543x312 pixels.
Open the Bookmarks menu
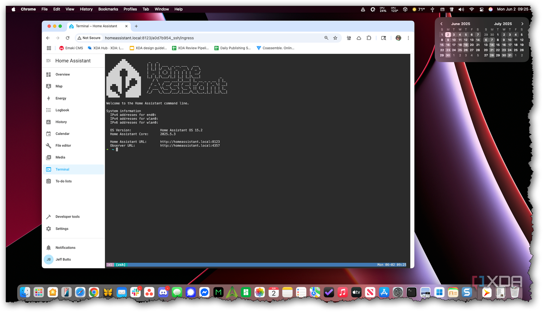108,9
